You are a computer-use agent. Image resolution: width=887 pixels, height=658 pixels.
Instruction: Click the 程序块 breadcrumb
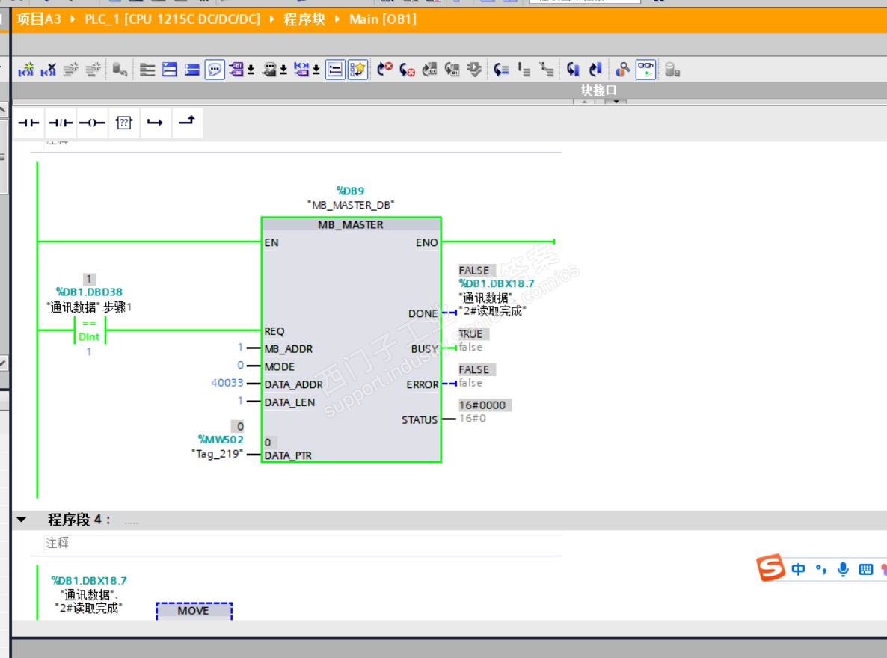304,19
